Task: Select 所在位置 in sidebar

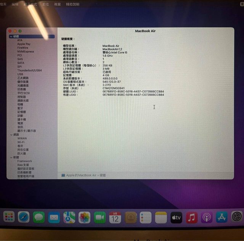Action: [x=23, y=150]
